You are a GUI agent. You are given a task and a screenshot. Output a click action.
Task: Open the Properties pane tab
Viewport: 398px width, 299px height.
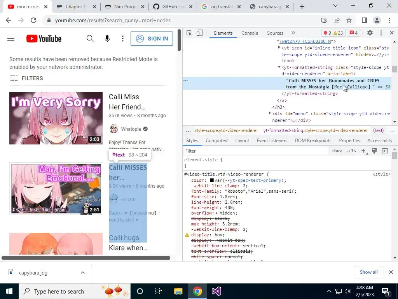coord(349,141)
